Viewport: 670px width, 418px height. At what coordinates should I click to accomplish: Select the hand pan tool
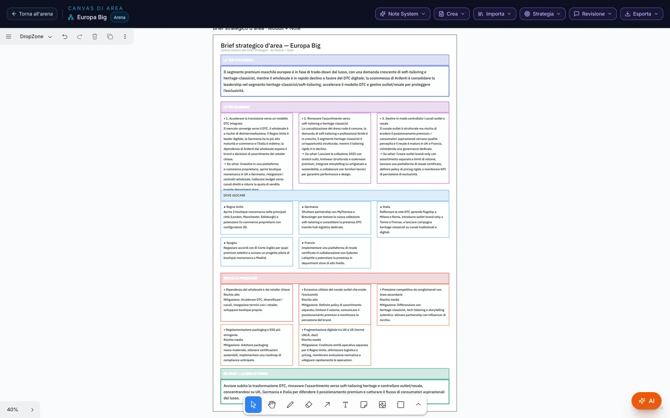272,405
